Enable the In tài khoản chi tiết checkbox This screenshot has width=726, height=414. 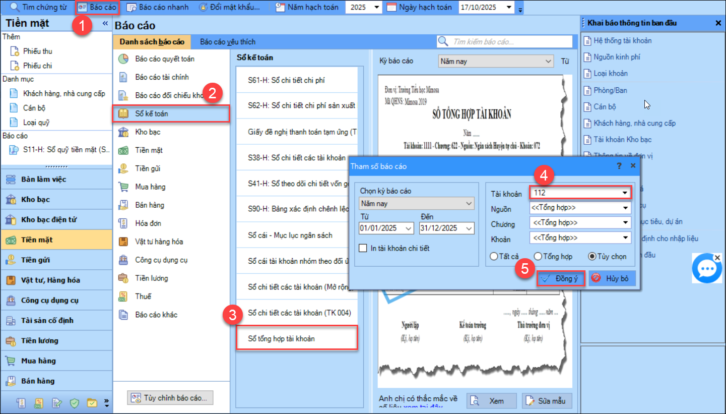[x=363, y=248]
